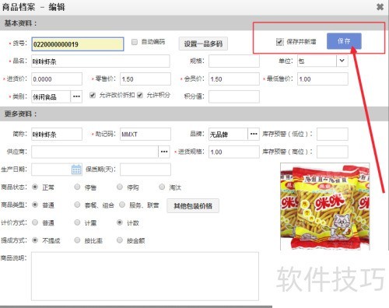Select 按金额 commission option
Image resolution: width=389 pixels, height=308 pixels.
pos(120,240)
